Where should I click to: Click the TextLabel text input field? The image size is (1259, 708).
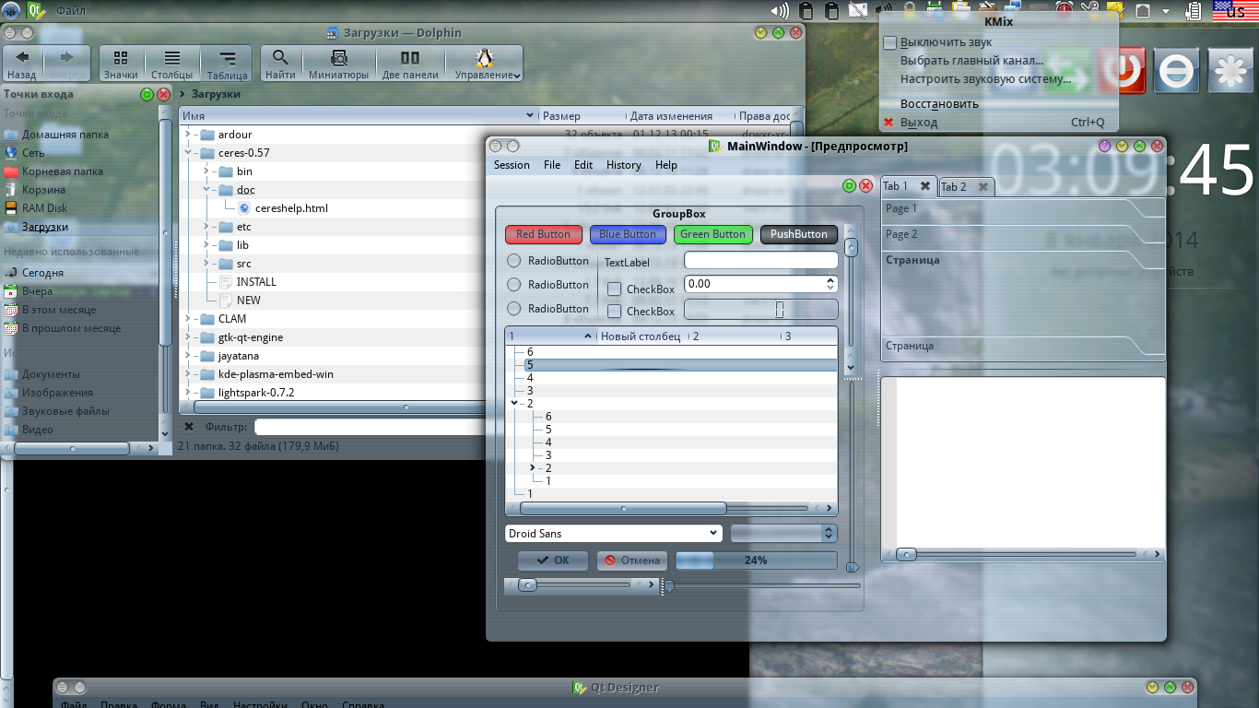pos(760,261)
